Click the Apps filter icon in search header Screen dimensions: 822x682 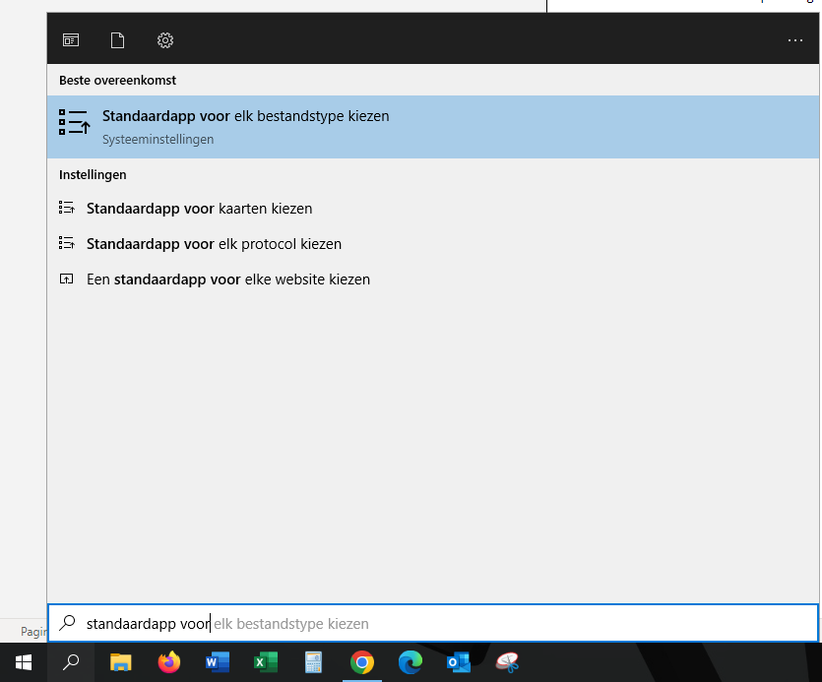(x=71, y=40)
